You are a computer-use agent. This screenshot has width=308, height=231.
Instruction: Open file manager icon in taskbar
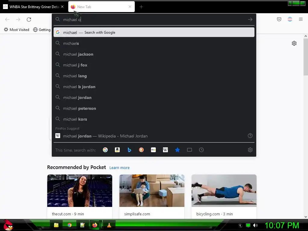(56, 225)
